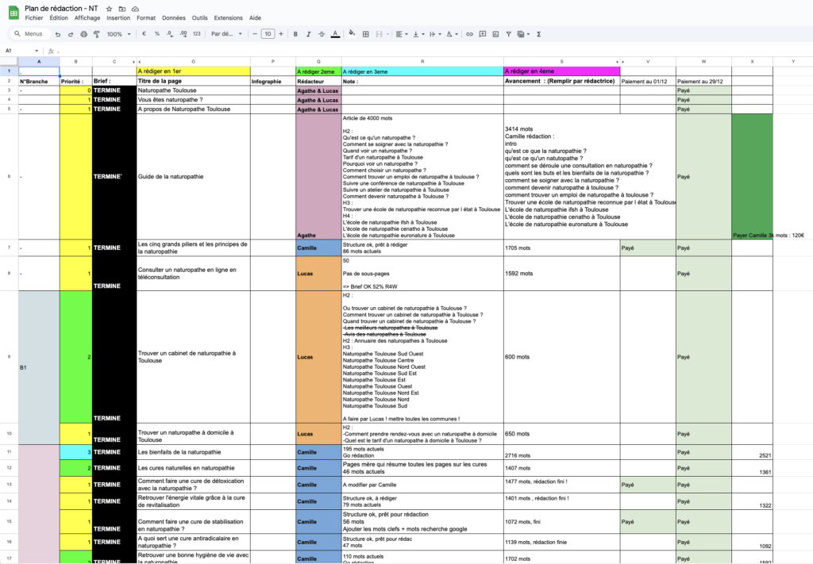Screen dimensions: 813x564
Task: Open the zoom level 100% dropdown
Action: click(x=118, y=34)
